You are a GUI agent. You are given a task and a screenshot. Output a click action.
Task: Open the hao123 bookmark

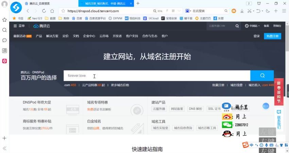(x=35, y=18)
